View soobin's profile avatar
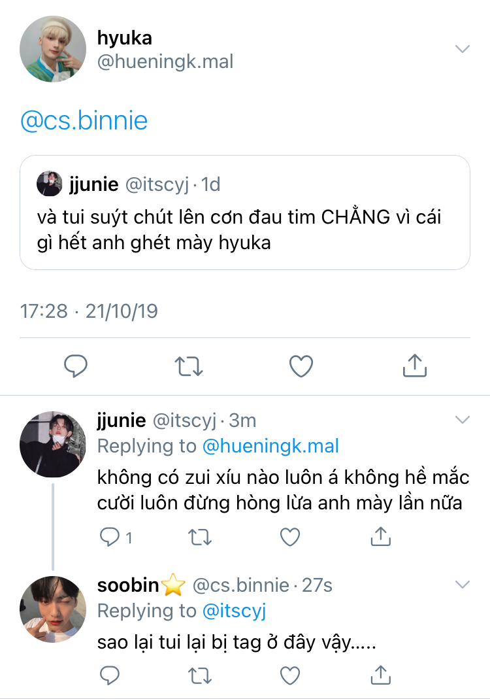The image size is (490, 699). [x=53, y=609]
